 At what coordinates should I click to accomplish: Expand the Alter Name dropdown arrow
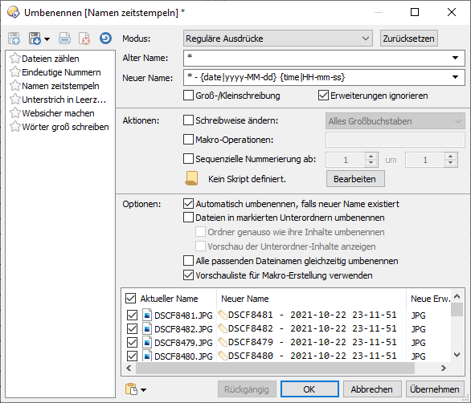point(456,58)
